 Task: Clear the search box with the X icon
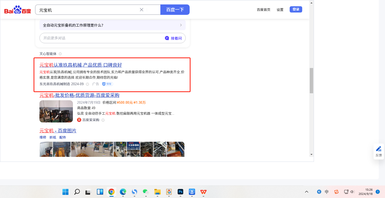[x=142, y=10]
